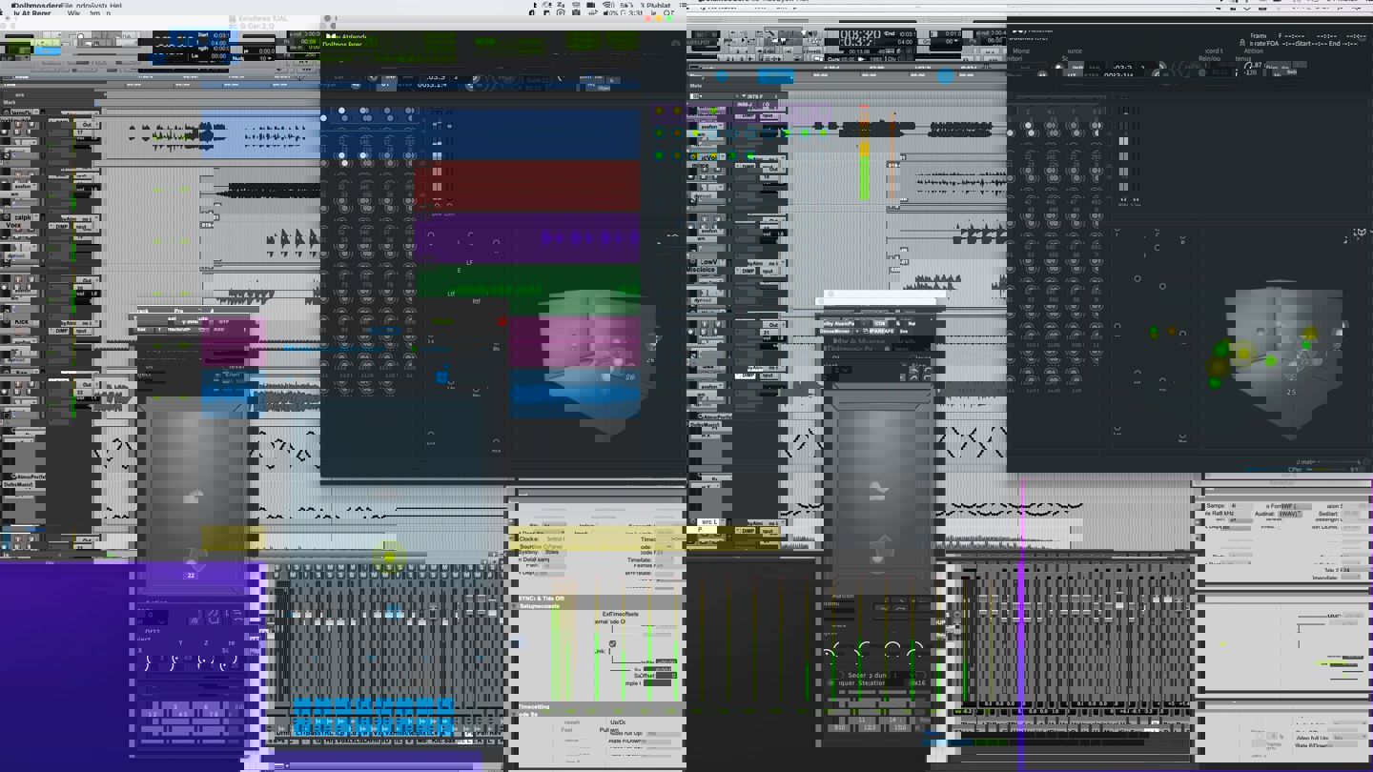Open the Help menu
Image resolution: width=1373 pixels, height=772 pixels.
(x=114, y=5)
